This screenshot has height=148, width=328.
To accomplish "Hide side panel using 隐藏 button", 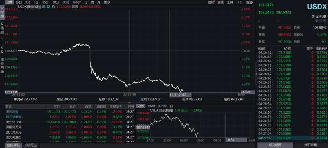I will click(249, 2).
